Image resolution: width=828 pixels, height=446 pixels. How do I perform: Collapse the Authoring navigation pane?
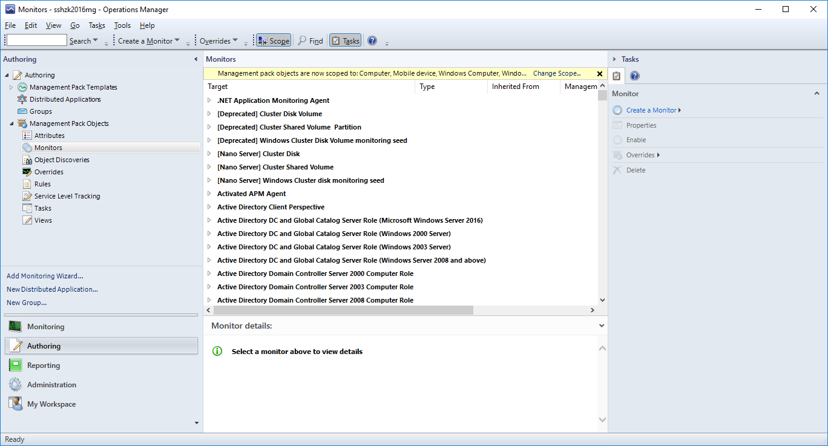pyautogui.click(x=195, y=59)
